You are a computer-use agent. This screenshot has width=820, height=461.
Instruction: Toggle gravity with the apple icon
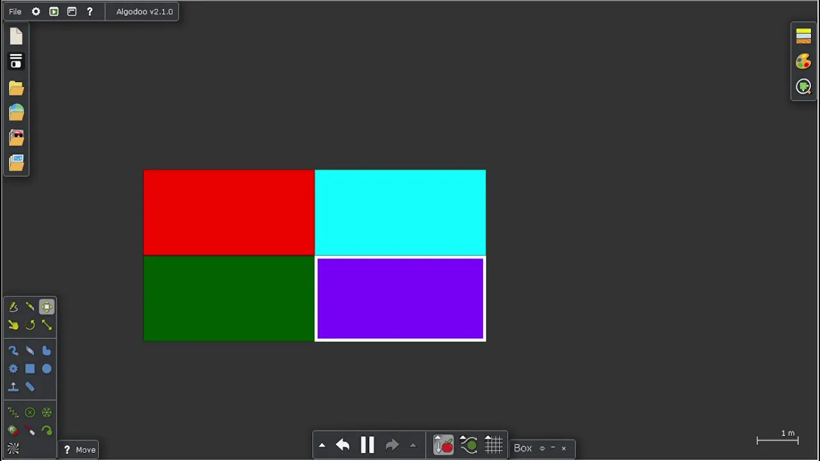pyautogui.click(x=443, y=445)
